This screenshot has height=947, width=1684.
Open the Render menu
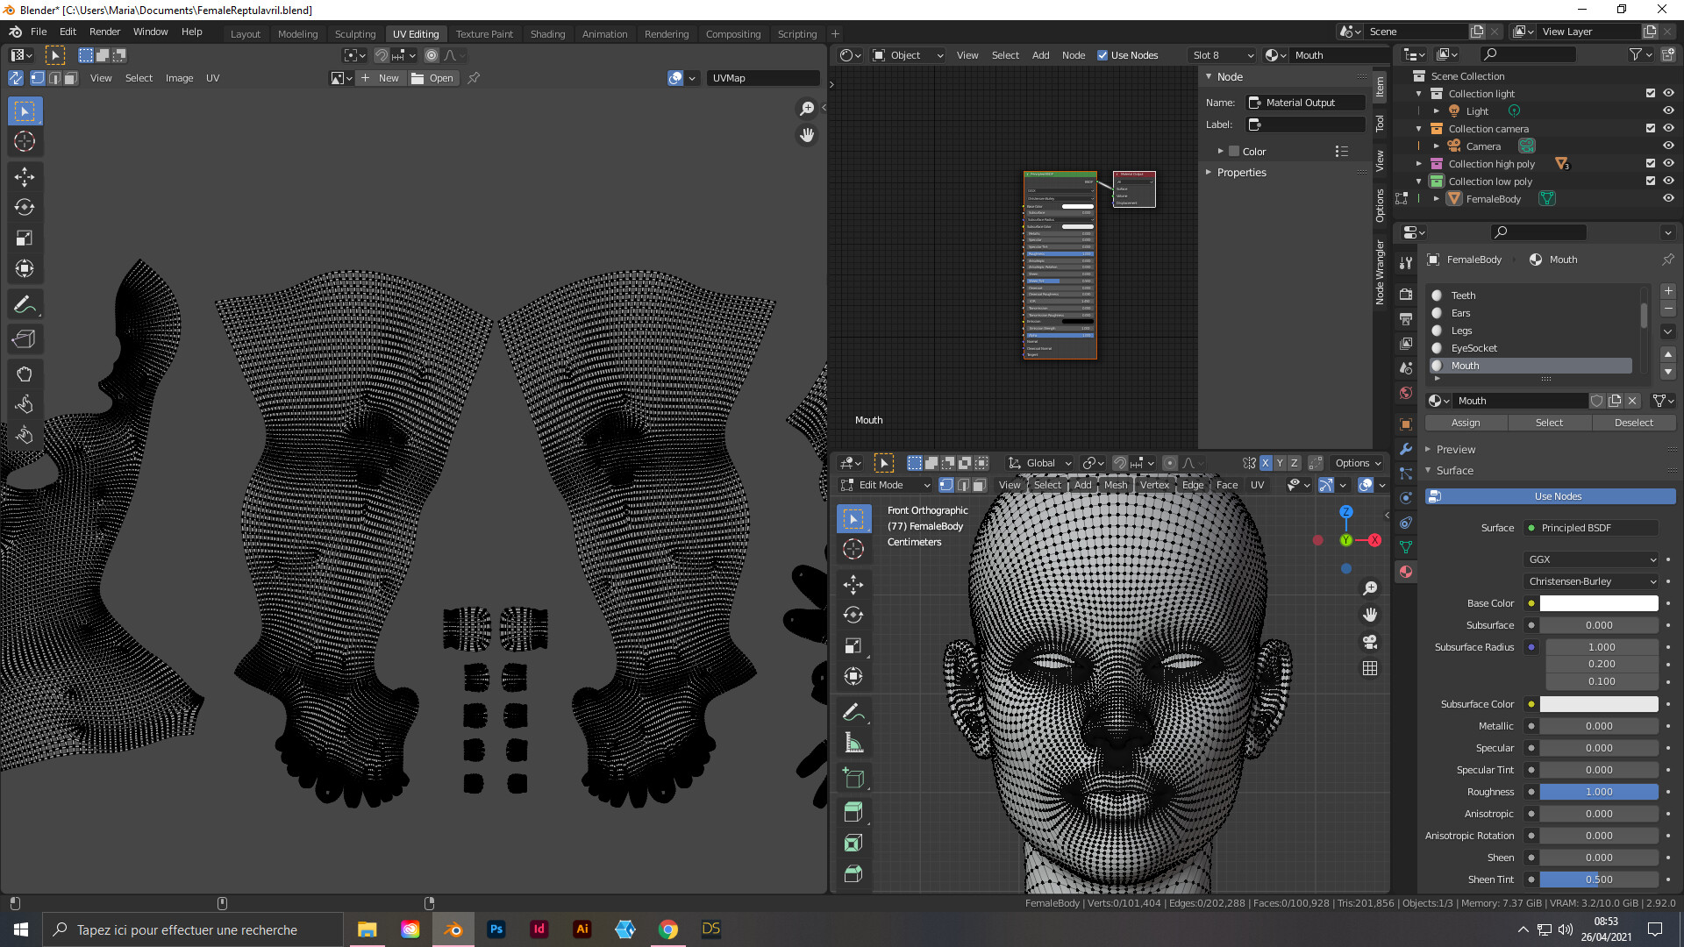(x=104, y=32)
